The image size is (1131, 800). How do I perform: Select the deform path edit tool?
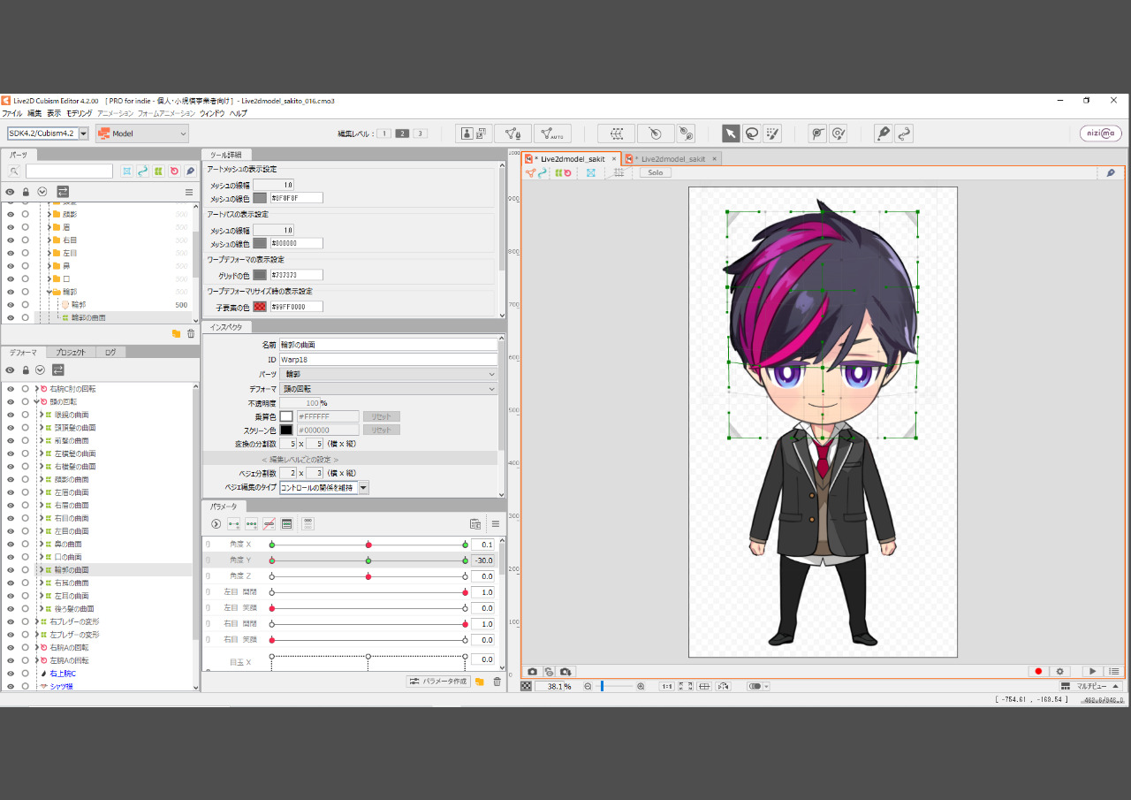[839, 133]
